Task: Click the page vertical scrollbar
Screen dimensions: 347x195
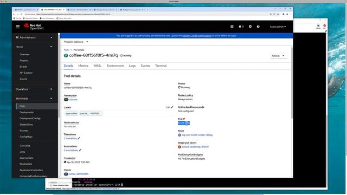Action: [292, 83]
